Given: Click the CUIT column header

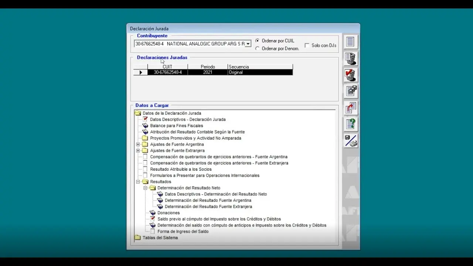Looking at the screenshot, I should [x=167, y=67].
